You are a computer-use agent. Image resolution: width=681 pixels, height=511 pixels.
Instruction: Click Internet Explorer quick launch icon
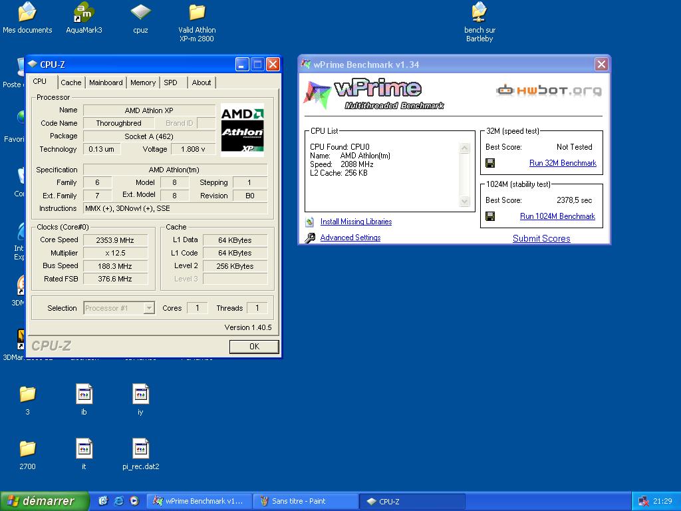118,501
